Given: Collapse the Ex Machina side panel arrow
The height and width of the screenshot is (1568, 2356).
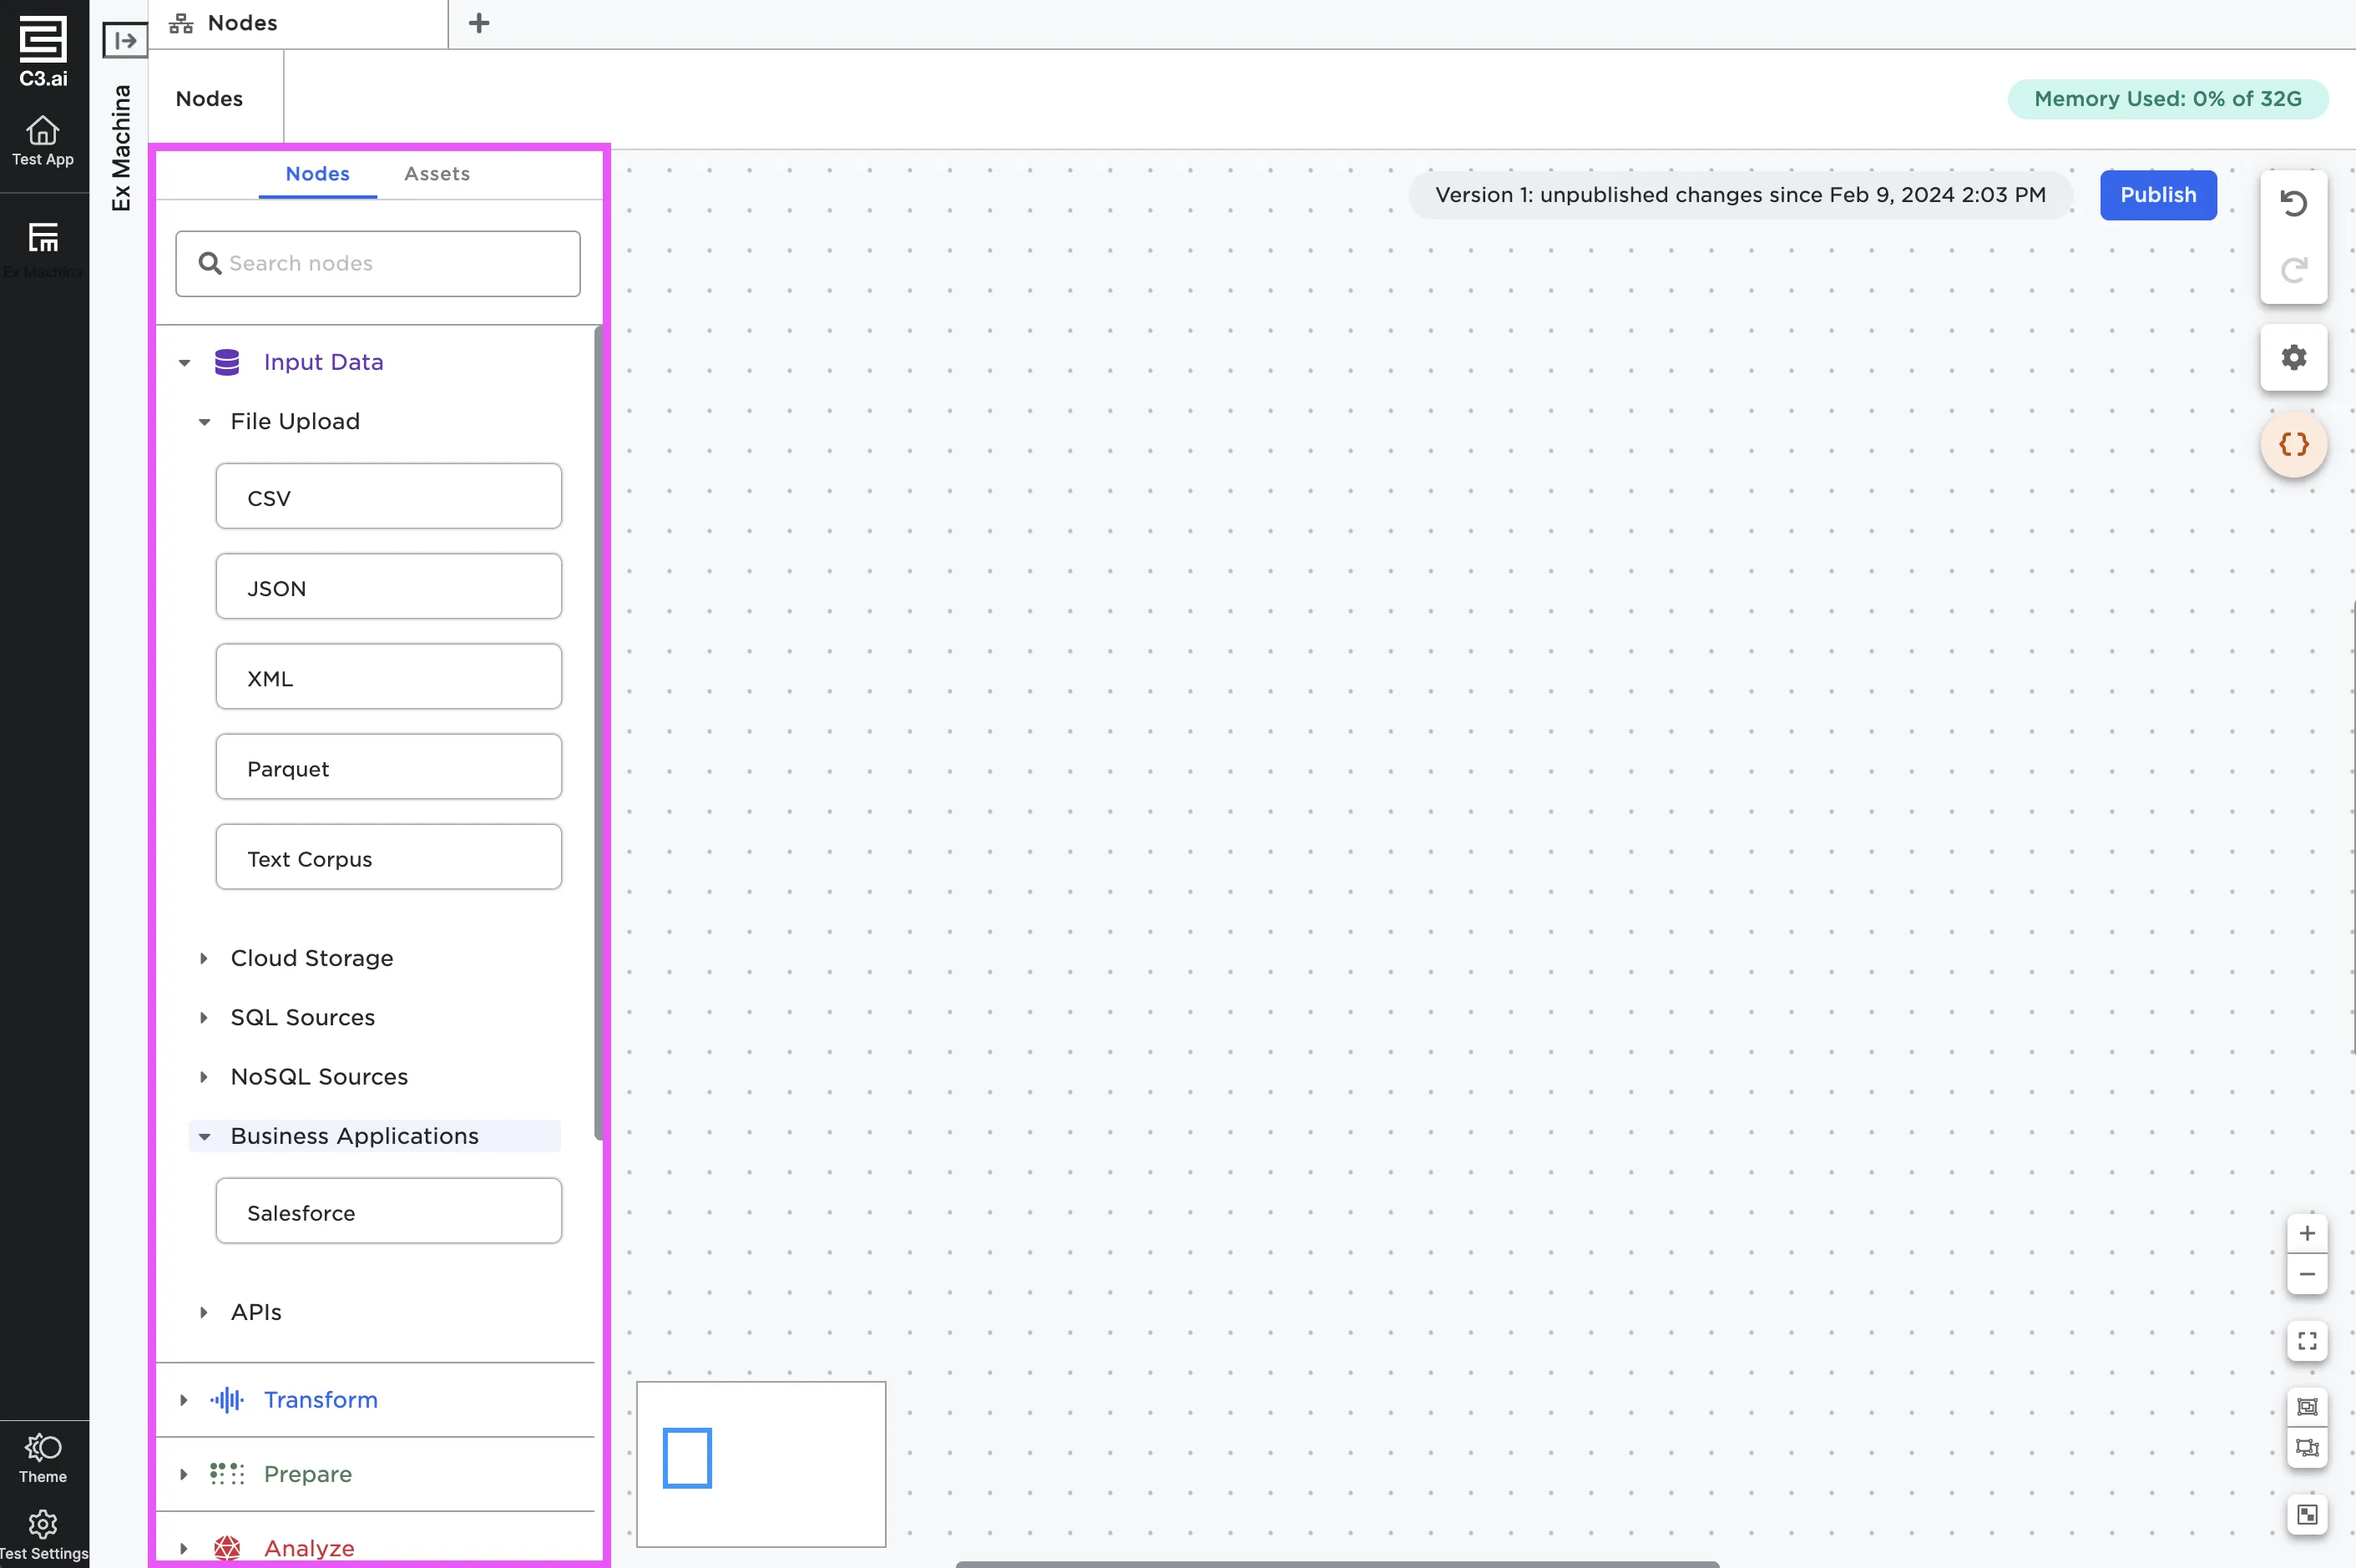Looking at the screenshot, I should point(125,40).
